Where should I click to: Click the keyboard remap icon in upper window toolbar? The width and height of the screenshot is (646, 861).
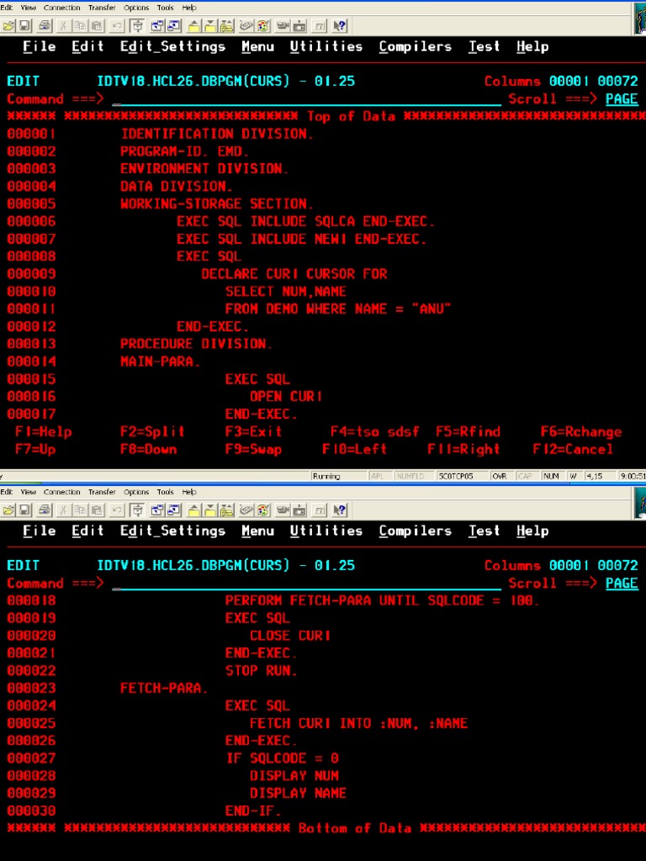(x=246, y=26)
